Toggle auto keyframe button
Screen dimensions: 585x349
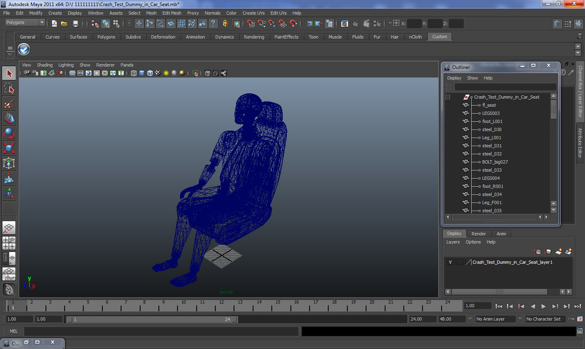point(571,319)
